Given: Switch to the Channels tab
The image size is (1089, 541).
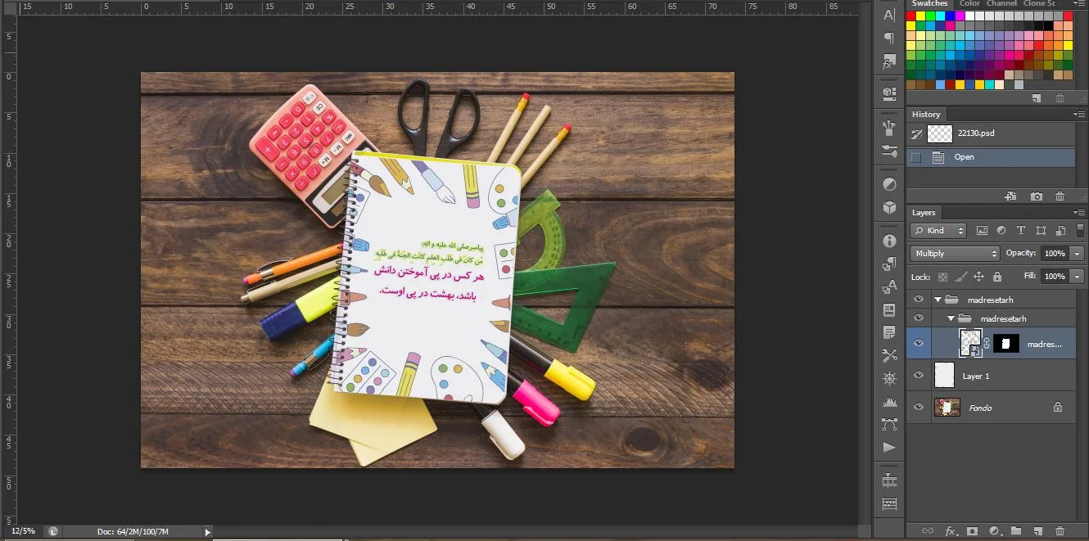Looking at the screenshot, I should (1001, 3).
